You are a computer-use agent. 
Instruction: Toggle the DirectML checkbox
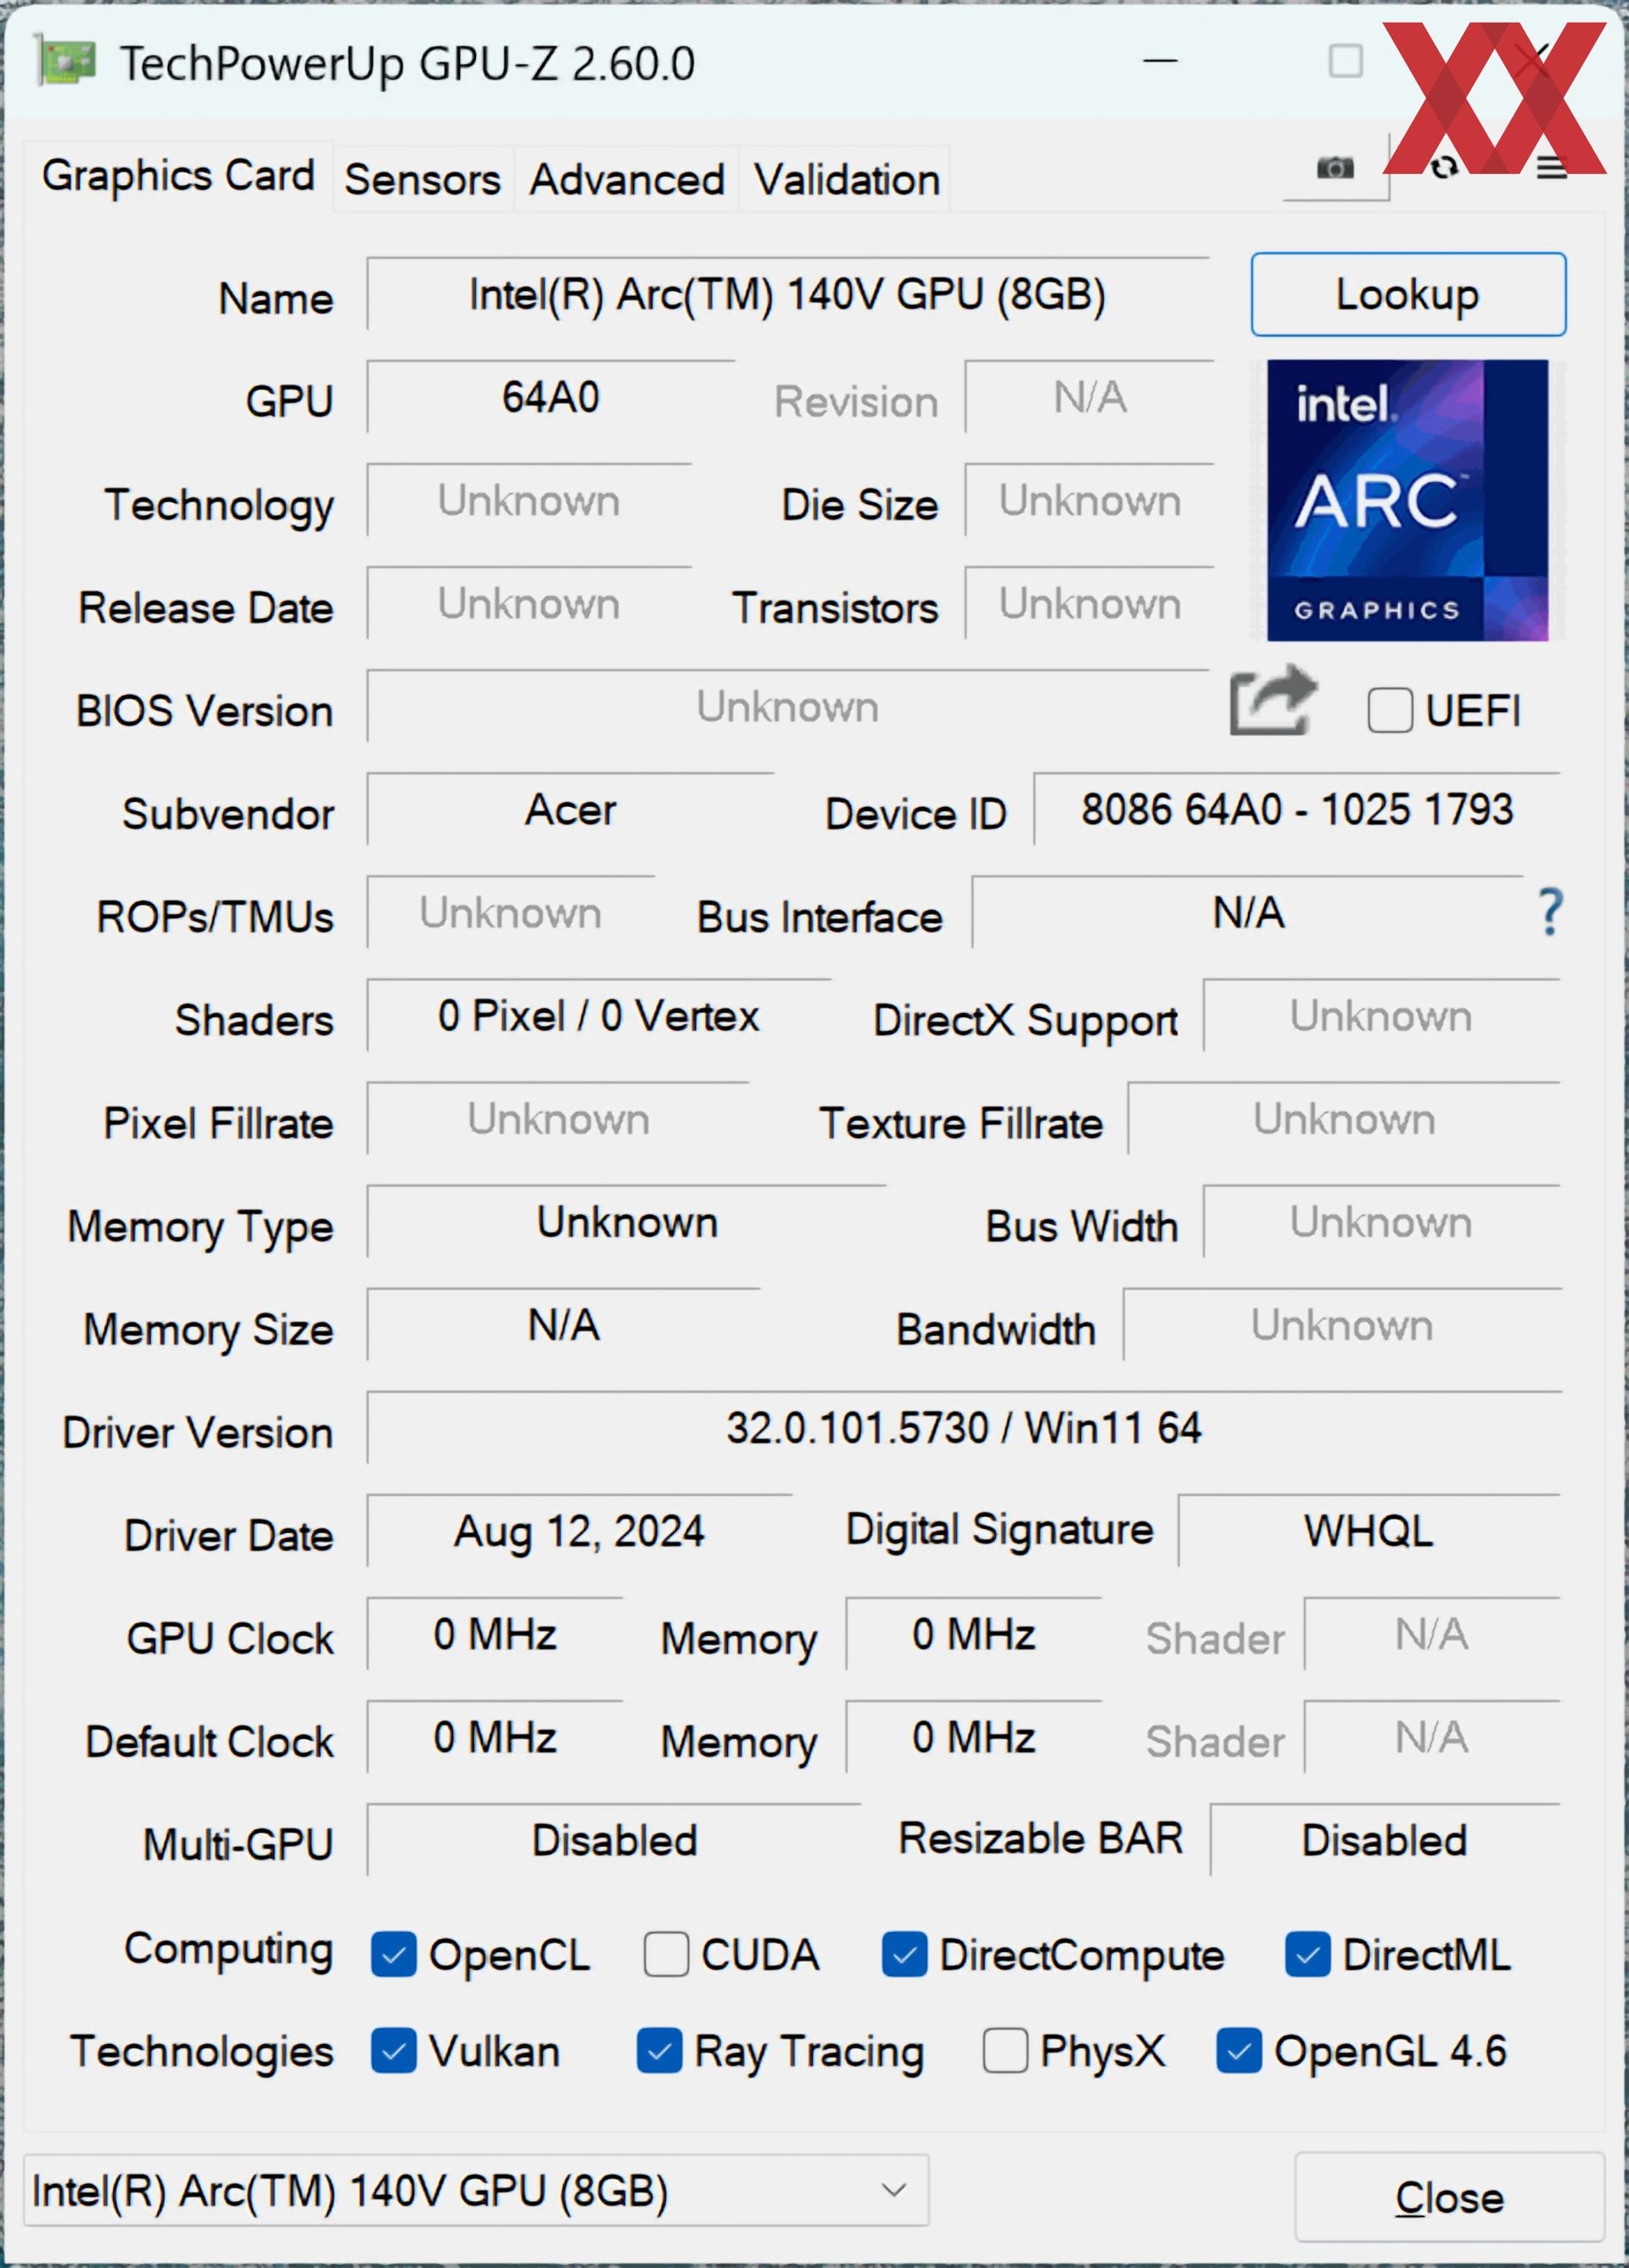(1307, 1954)
